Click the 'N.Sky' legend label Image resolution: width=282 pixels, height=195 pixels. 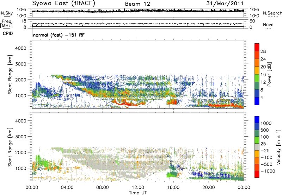[7, 13]
